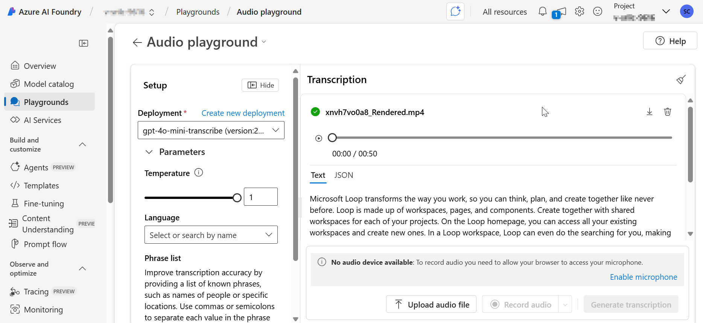Collapse the left navigation sidebar
This screenshot has height=323, width=703.
(x=84, y=43)
